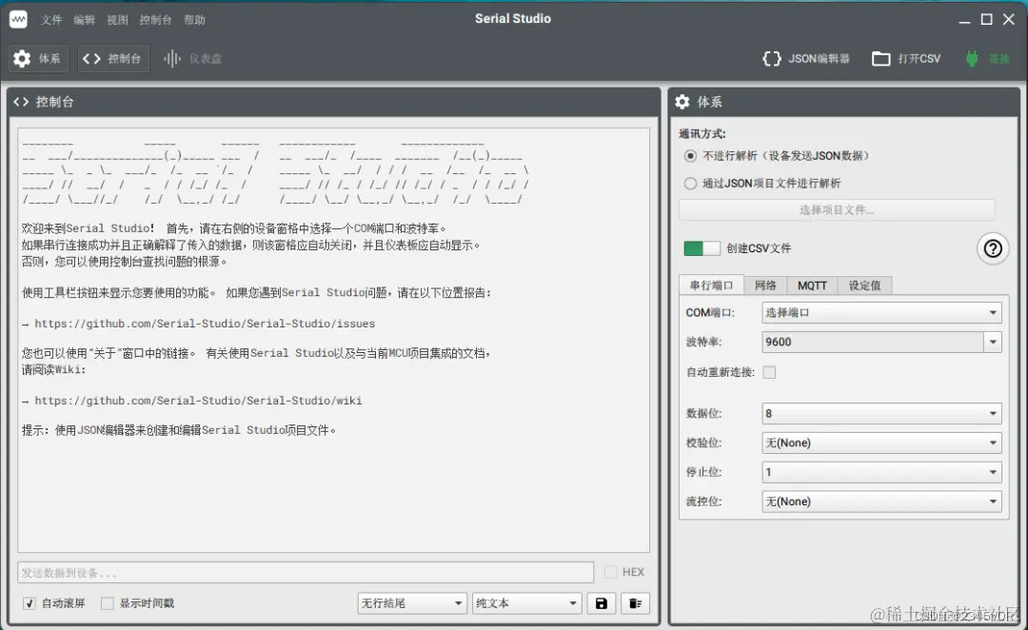1028x630 pixels.
Task: Click the GitHub wiki URL in console
Action: coord(198,401)
